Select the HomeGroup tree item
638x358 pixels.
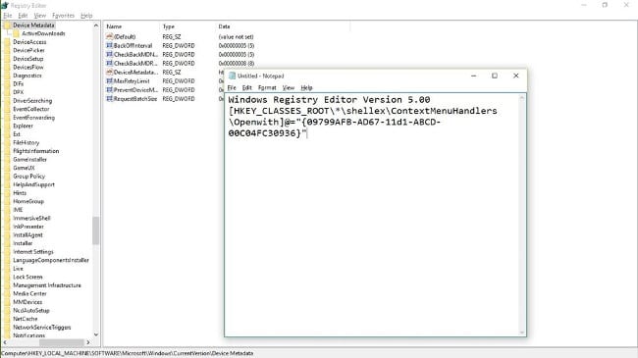[28, 201]
